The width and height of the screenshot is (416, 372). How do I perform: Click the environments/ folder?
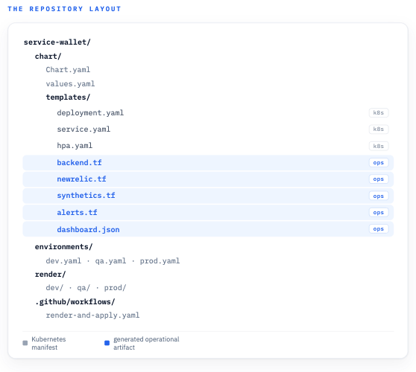click(63, 247)
